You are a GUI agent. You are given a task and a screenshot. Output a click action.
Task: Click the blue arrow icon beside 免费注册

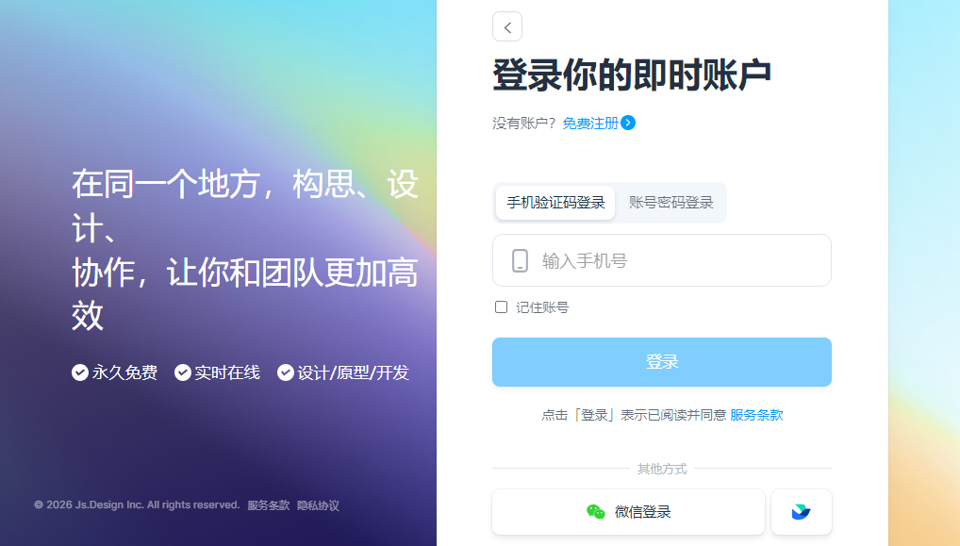628,123
